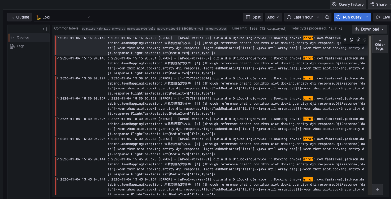
Task: Open the Download dropdown
Action: pyautogui.click(x=369, y=29)
